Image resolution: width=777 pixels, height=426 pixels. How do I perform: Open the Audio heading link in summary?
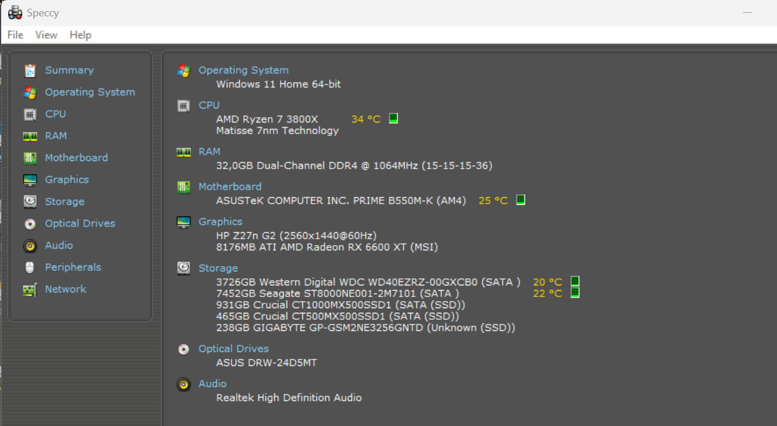[x=213, y=384]
